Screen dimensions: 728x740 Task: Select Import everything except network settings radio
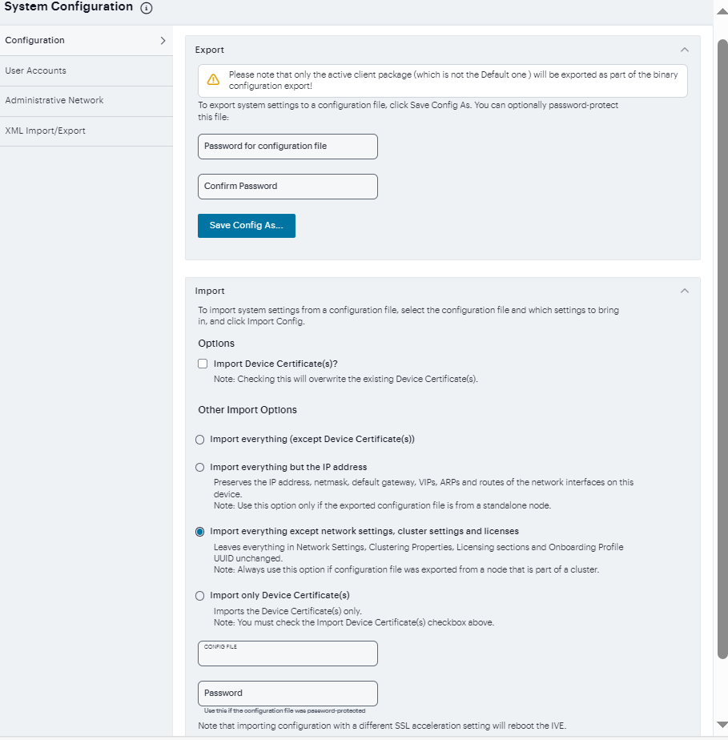click(x=200, y=532)
